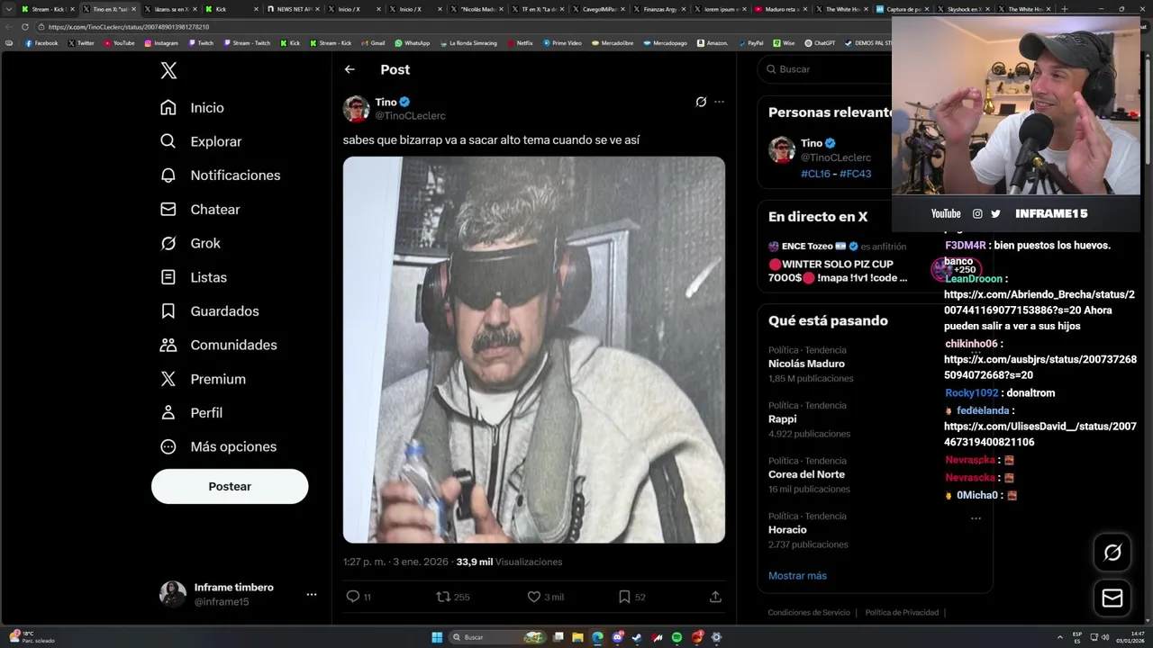Open the Rappi trend
This screenshot has height=648, width=1153.
(811, 419)
